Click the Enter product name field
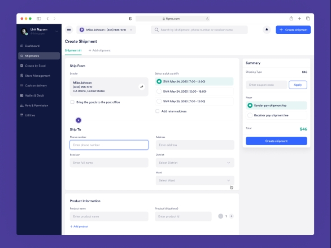 (109, 216)
